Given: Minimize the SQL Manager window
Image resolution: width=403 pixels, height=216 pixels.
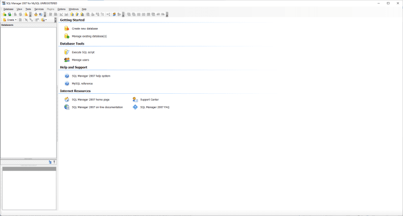Looking at the screenshot, I should tap(379, 3).
